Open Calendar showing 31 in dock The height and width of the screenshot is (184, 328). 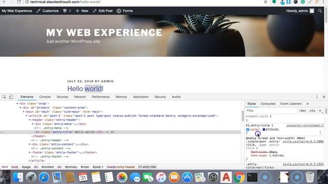click(x=83, y=177)
